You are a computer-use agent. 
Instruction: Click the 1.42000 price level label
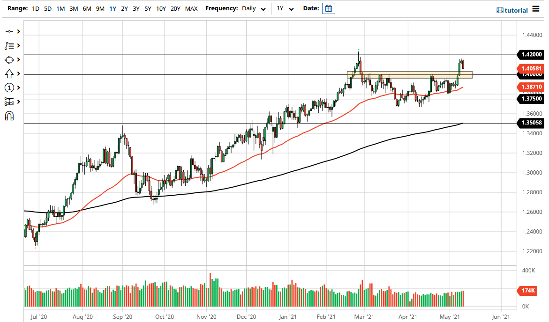[x=531, y=55]
